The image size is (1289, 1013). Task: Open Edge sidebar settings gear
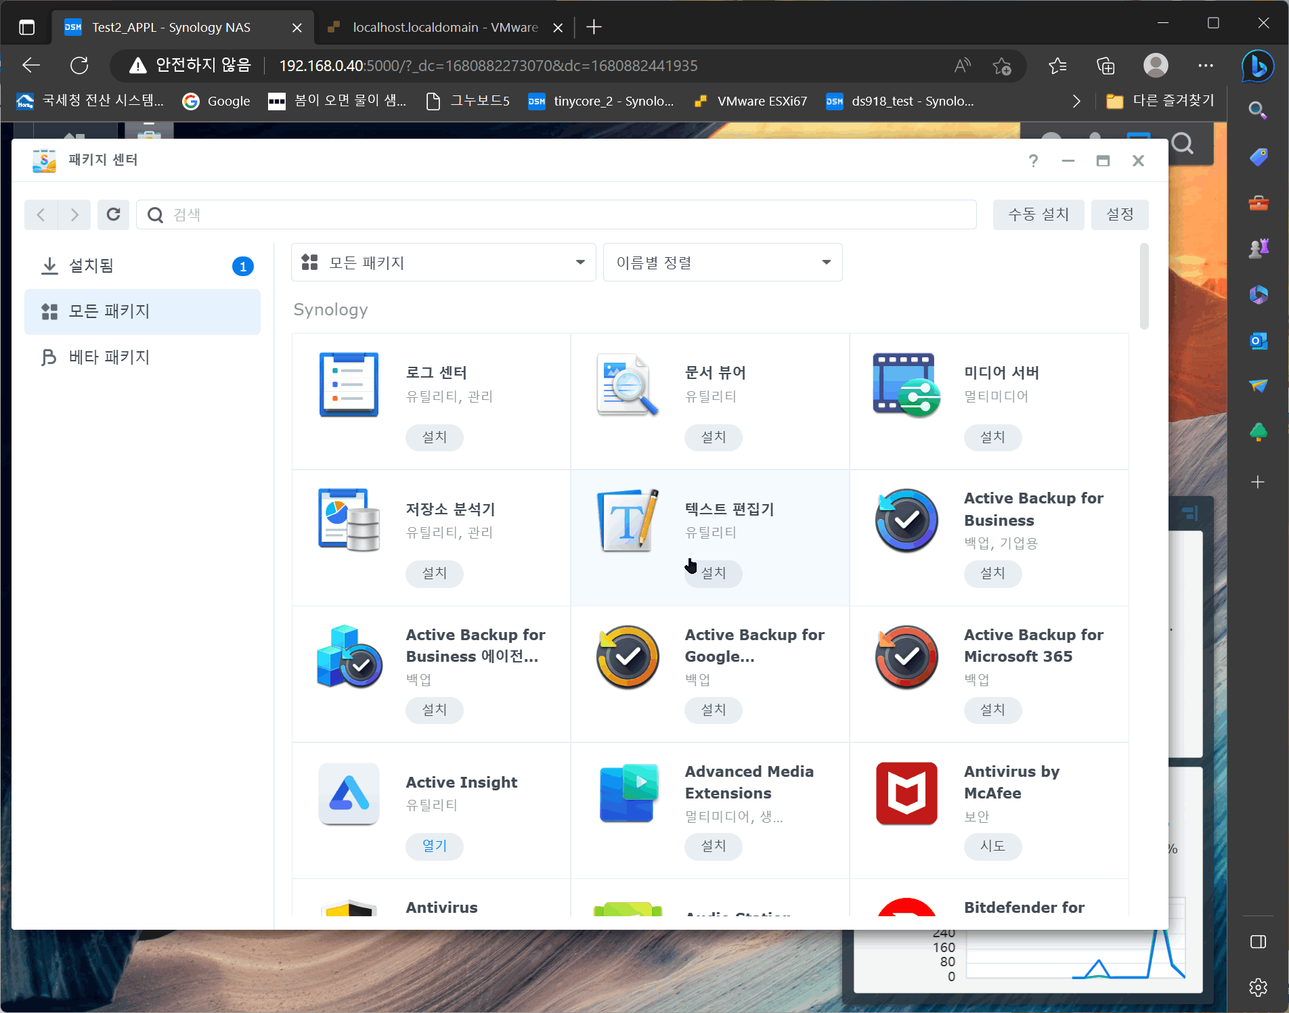(x=1259, y=987)
